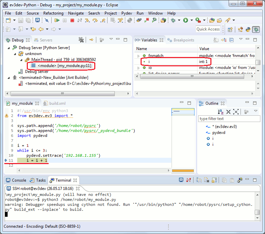Image resolution: width=265 pixels, height=234 pixels.
Task: Click the green Run launch icon
Action: coord(186,20)
